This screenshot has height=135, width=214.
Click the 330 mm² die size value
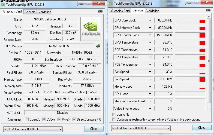(x=71, y=33)
